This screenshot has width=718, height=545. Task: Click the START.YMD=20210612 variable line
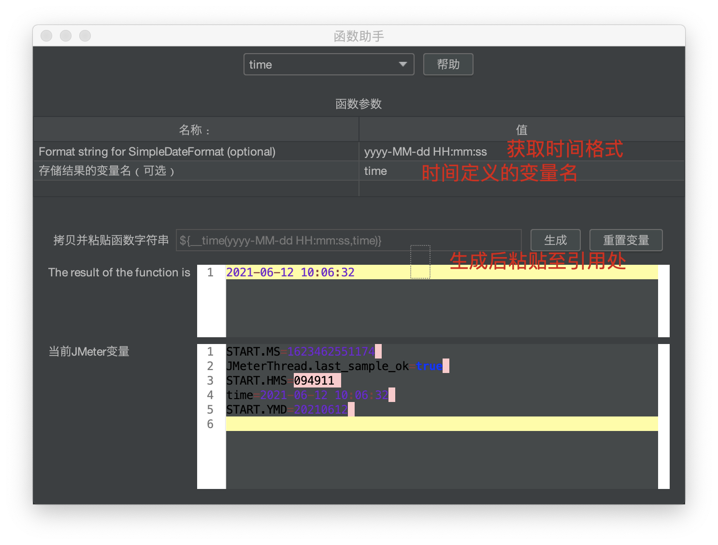[x=287, y=409]
